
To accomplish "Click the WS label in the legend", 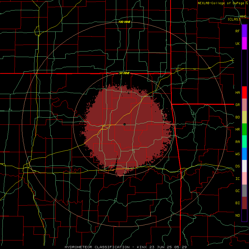I will (238, 154).
